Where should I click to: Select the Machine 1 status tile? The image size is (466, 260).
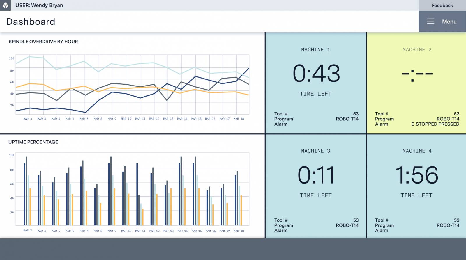point(316,83)
